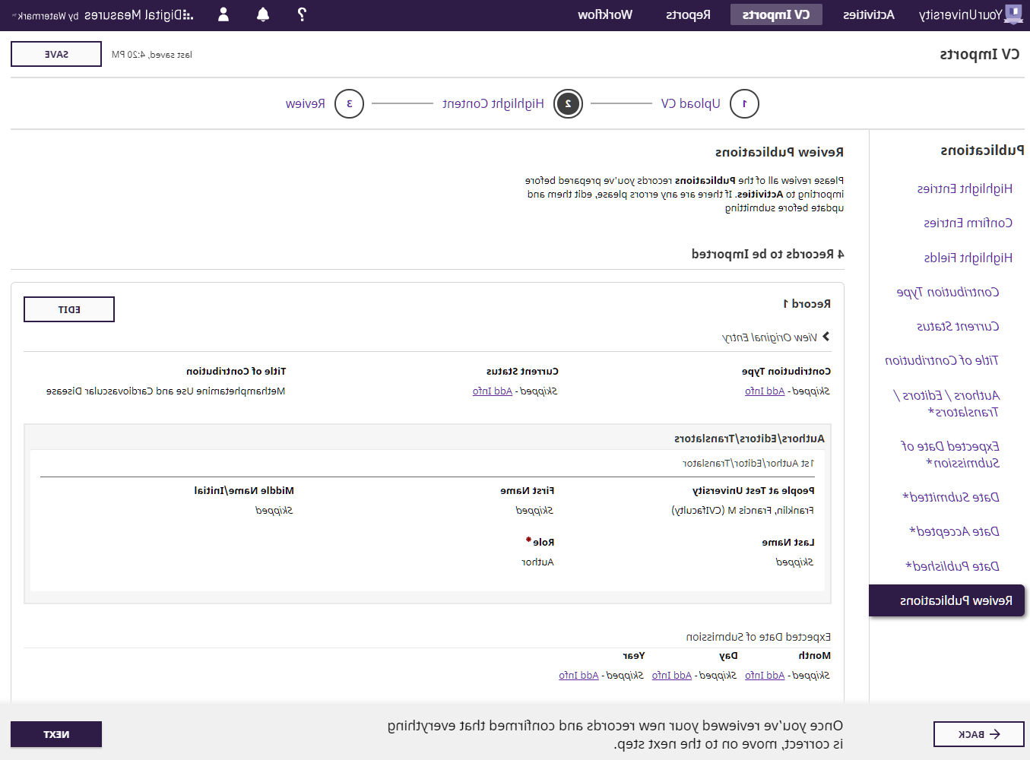The image size is (1030, 760).
Task: Select Date Submitted in sidebar
Action: click(x=951, y=497)
